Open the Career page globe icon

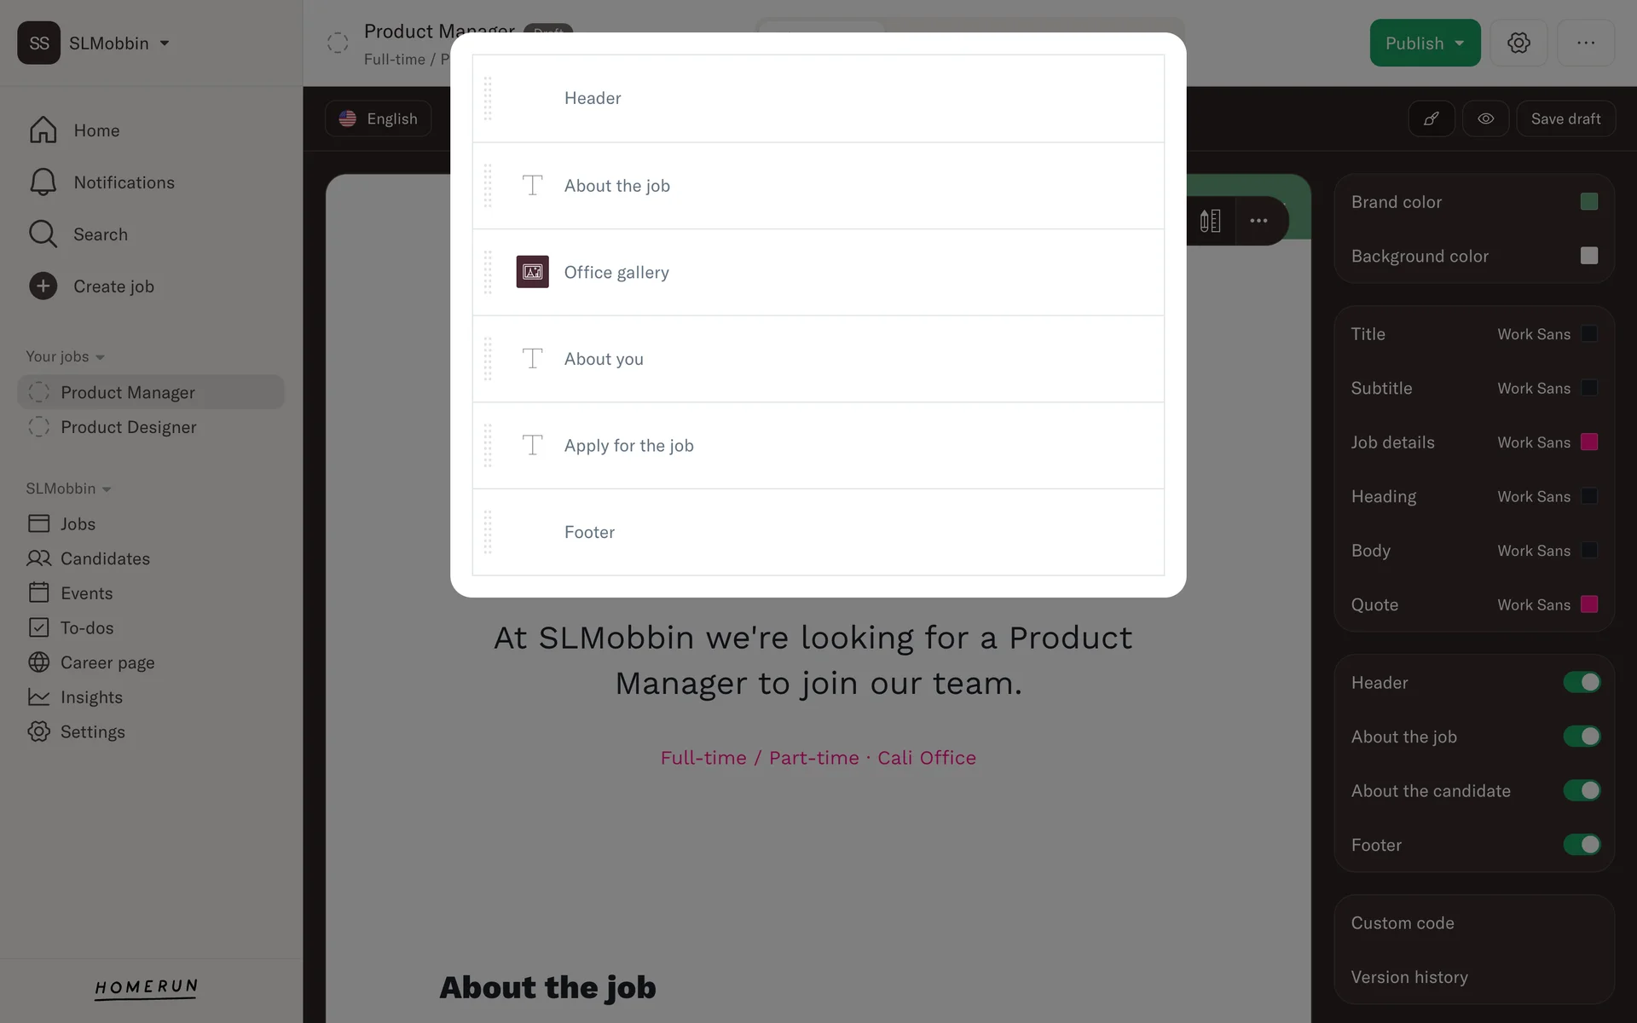coord(38,662)
